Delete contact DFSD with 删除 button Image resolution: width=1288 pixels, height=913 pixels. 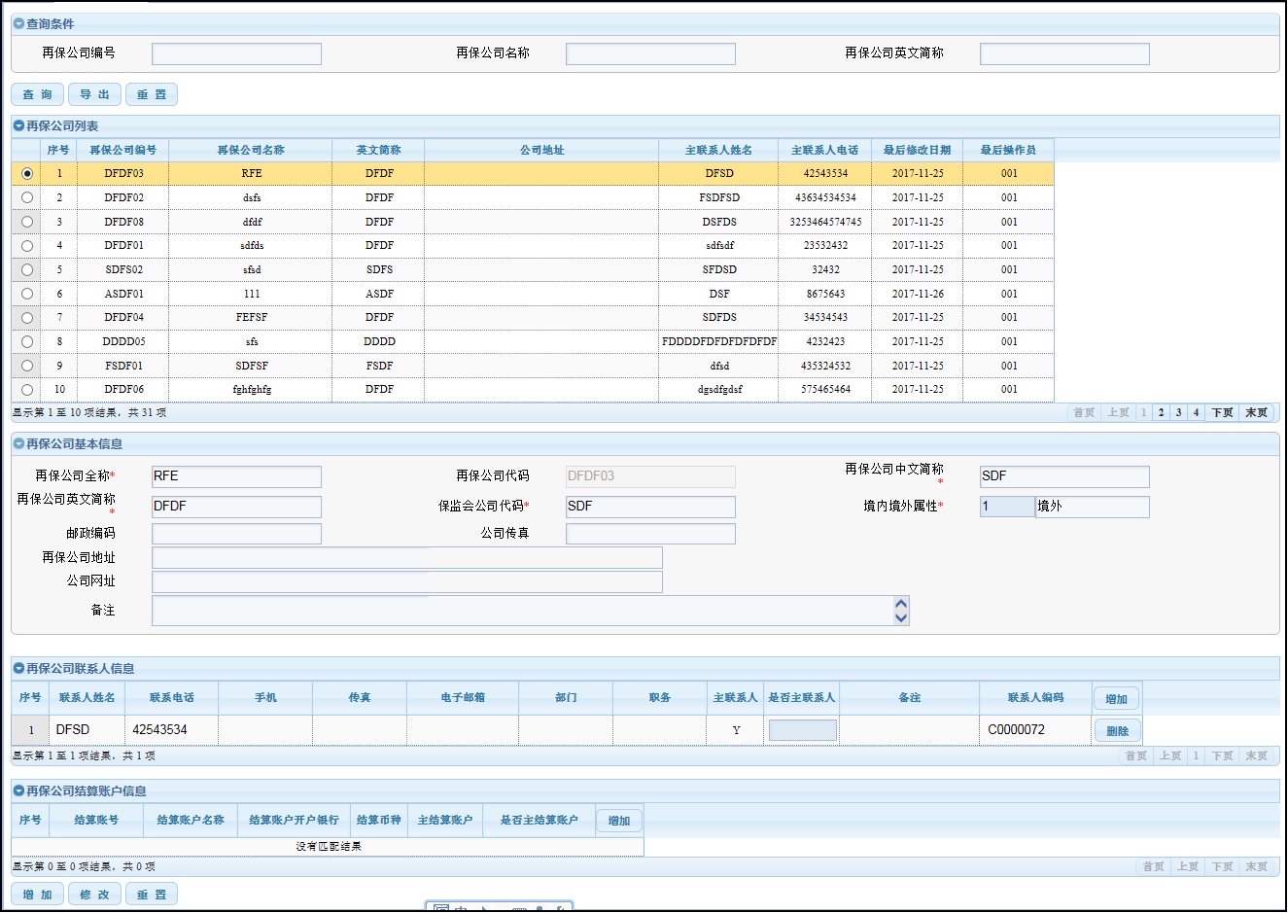[1117, 731]
